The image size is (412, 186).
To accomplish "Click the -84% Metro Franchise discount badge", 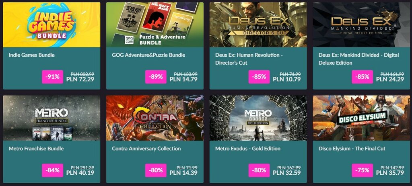I will pos(53,170).
